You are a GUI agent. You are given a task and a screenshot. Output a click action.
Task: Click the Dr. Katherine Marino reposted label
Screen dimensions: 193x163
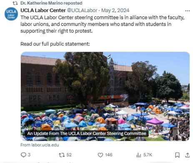51,3
